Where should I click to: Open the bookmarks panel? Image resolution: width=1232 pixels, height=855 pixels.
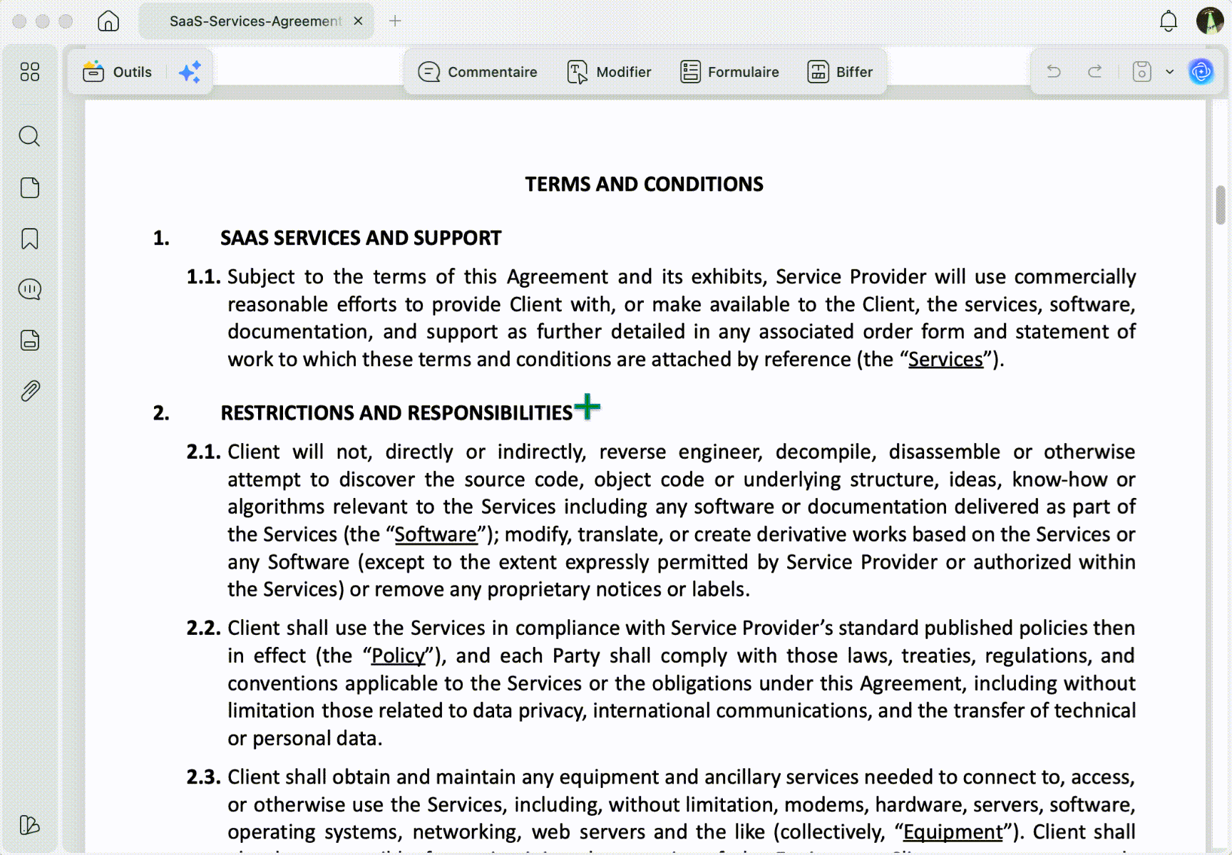[30, 239]
